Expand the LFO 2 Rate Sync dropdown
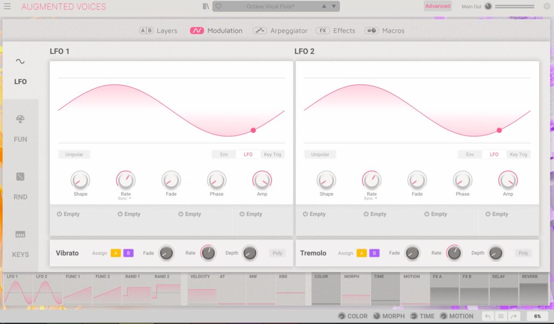554x324 pixels. point(371,199)
